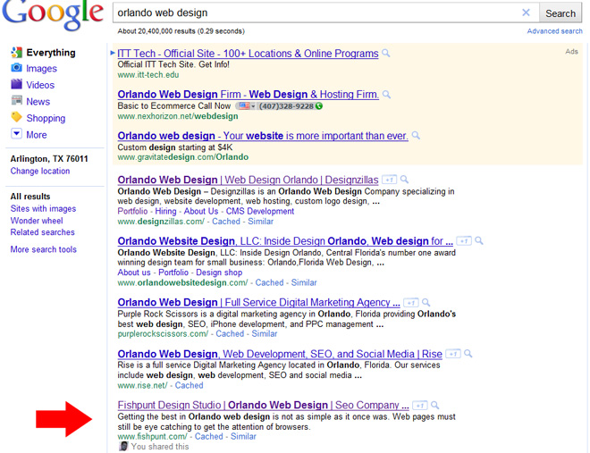Open ITT Tech Official Site ad title
Image resolution: width=590 pixels, height=453 pixels.
pos(248,54)
